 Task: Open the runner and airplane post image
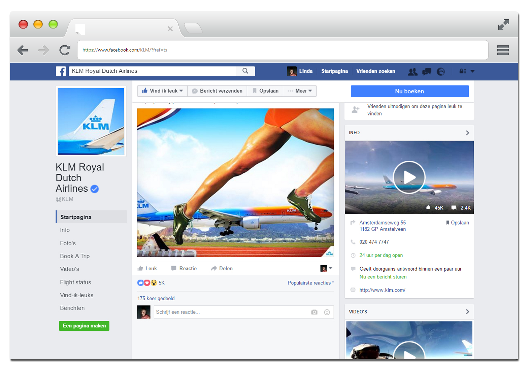point(235,183)
